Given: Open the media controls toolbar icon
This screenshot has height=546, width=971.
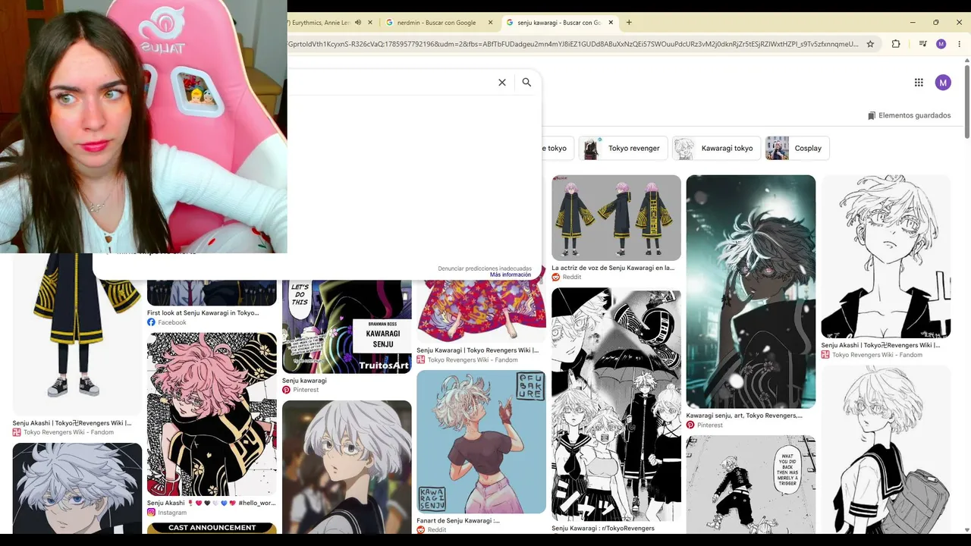Looking at the screenshot, I should [922, 44].
